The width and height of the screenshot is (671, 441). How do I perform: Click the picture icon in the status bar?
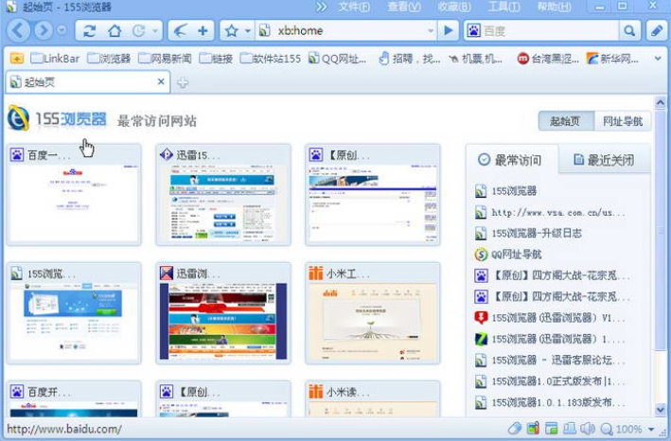pyautogui.click(x=533, y=428)
